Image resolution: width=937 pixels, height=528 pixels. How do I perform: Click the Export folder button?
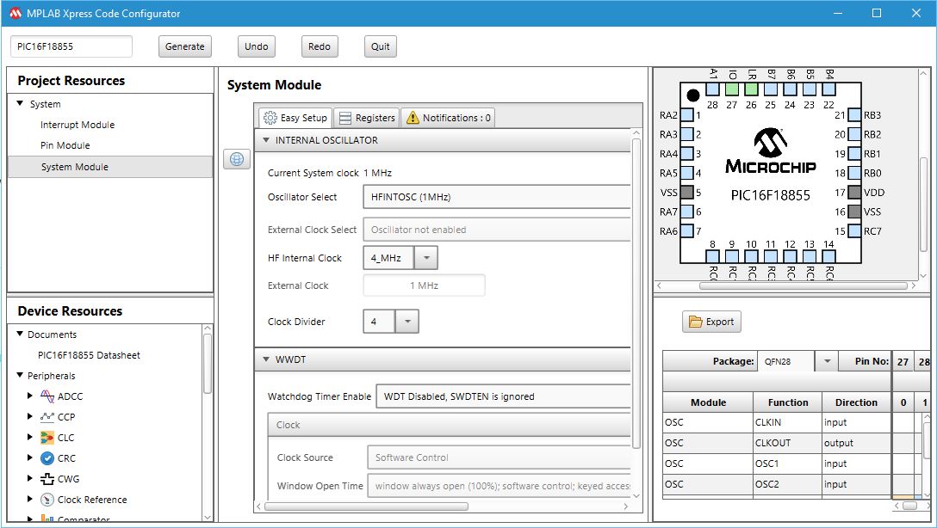coord(711,322)
